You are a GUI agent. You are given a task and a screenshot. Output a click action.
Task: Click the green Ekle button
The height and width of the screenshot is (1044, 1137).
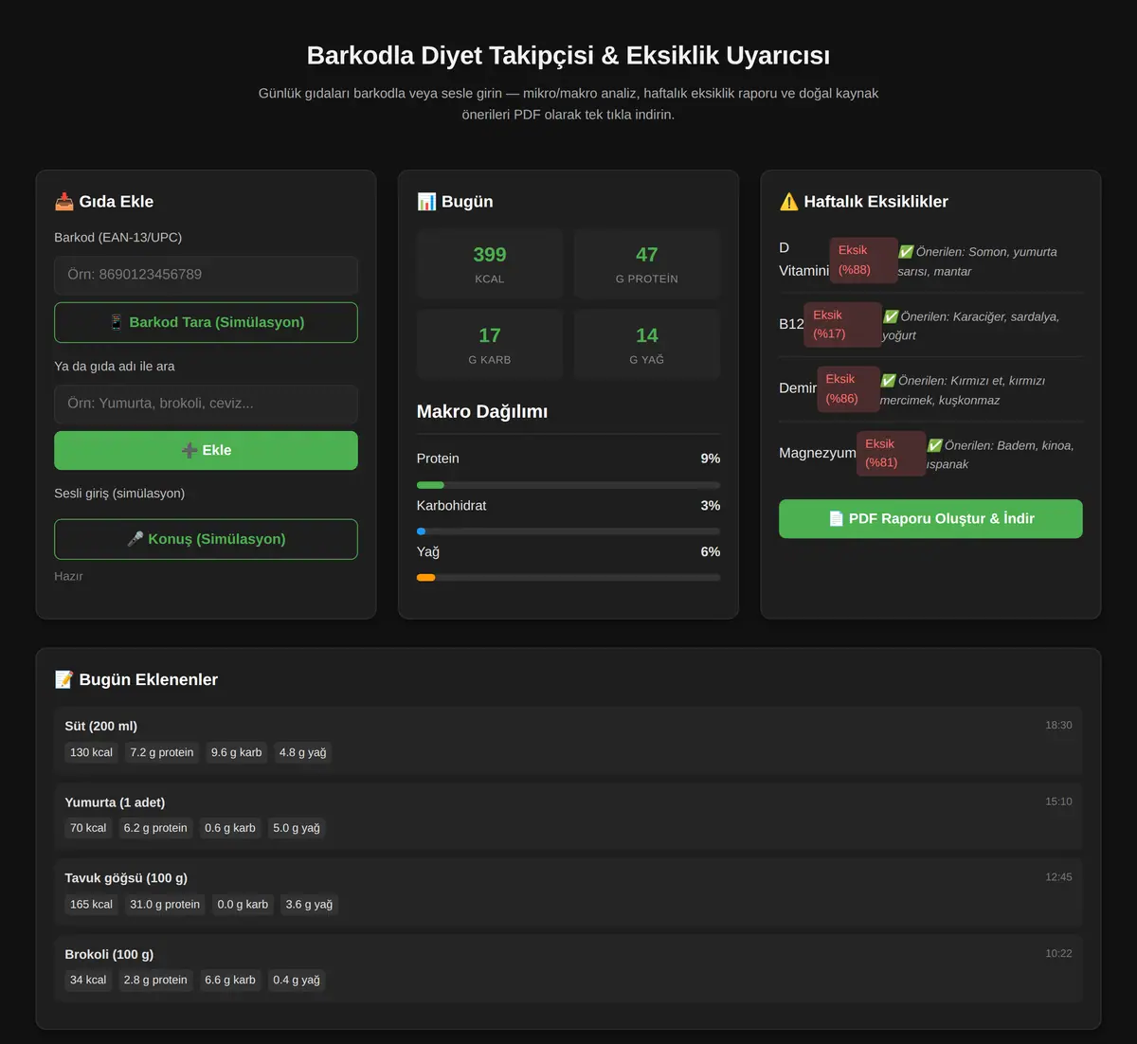point(206,450)
